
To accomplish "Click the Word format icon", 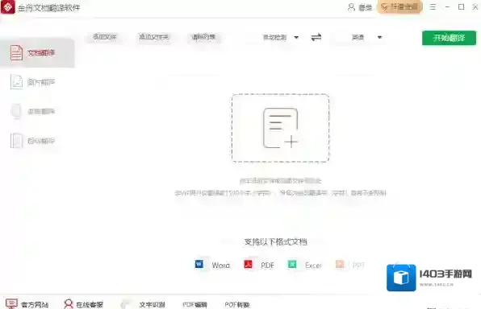I will pyautogui.click(x=199, y=264).
